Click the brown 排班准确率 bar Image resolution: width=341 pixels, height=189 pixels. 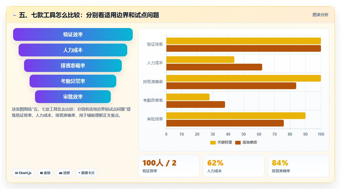click(x=231, y=86)
